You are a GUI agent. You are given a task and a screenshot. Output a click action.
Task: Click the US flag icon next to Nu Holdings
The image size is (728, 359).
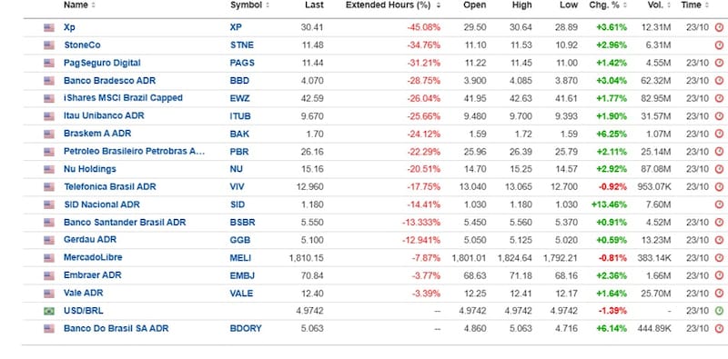point(49,169)
